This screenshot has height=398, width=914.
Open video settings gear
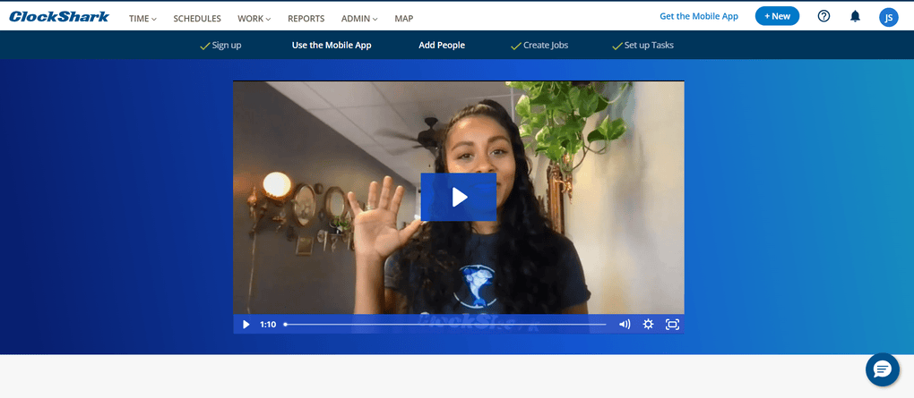point(648,324)
